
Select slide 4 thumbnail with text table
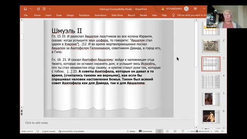(x=211, y=81)
